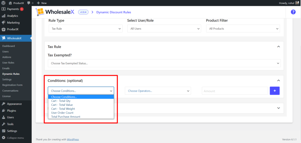Image resolution: width=301 pixels, height=143 pixels.
Task: Open the ProductX home site link
Action: [x=16, y=3]
